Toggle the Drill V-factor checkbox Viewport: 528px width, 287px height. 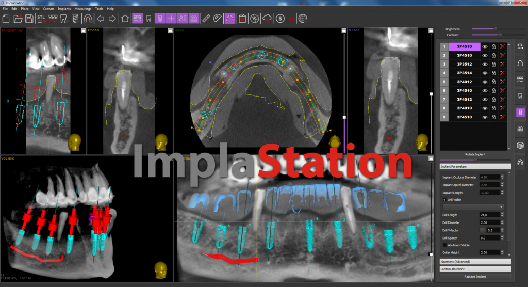(482, 230)
